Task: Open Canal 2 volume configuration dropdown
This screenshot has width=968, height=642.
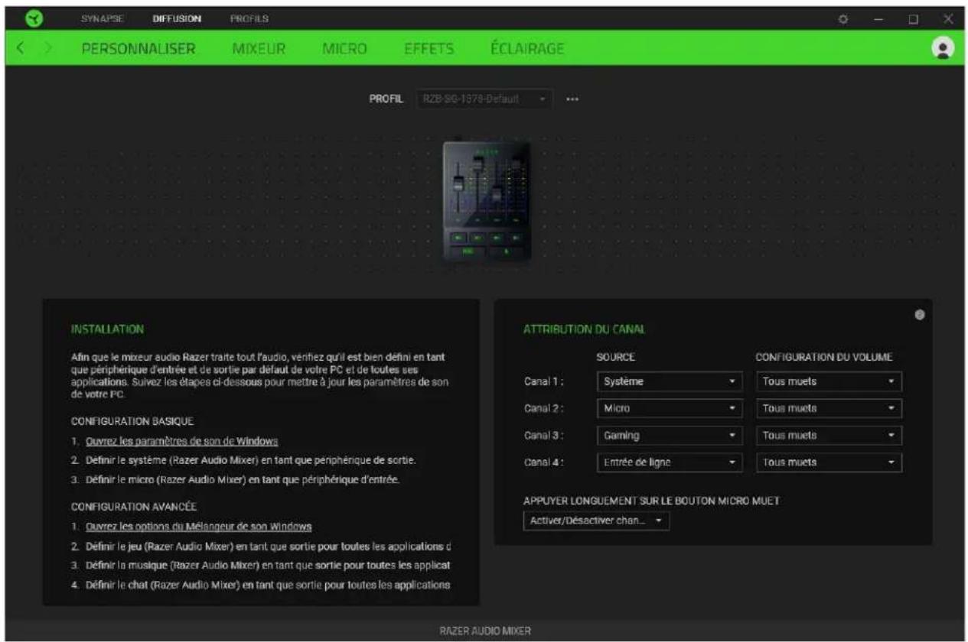Action: [829, 409]
